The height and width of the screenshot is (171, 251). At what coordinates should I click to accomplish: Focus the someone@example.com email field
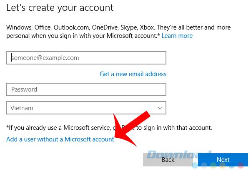click(x=86, y=58)
